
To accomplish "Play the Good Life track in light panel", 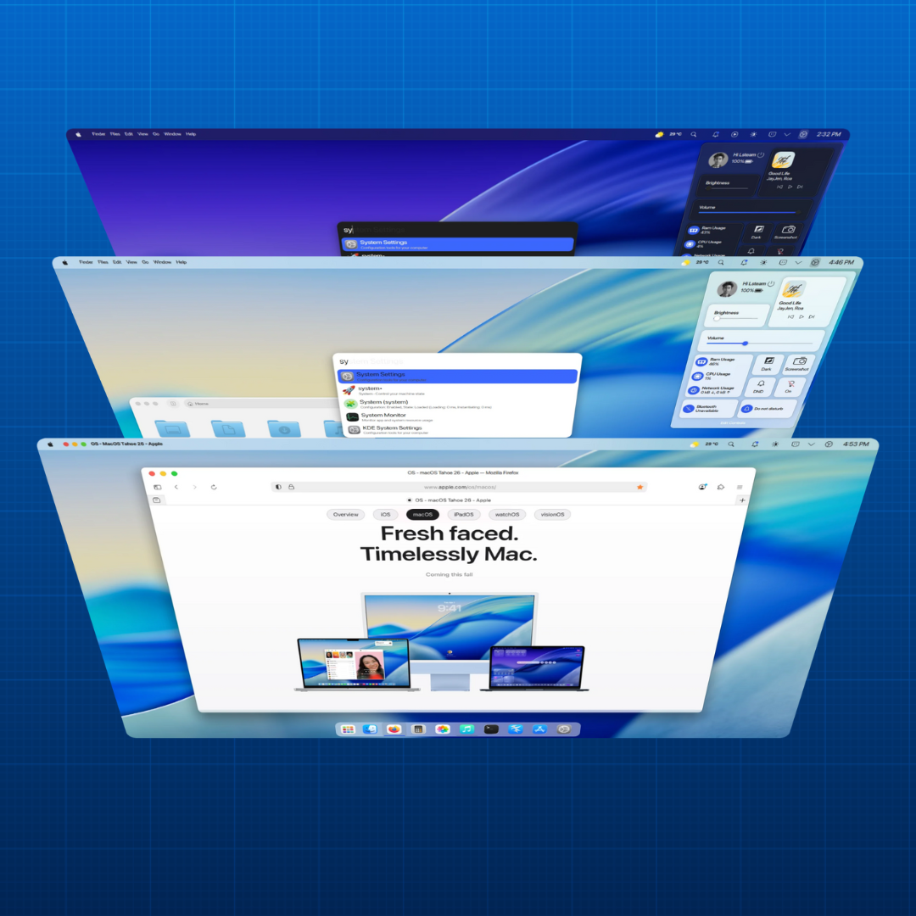I will point(801,316).
